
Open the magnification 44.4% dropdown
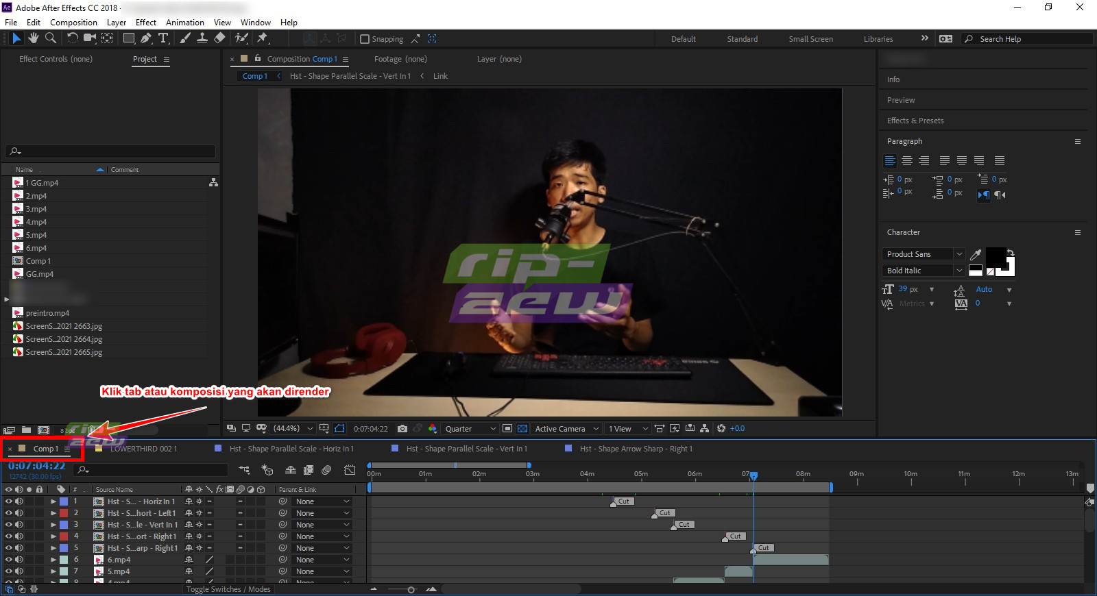[293, 429]
